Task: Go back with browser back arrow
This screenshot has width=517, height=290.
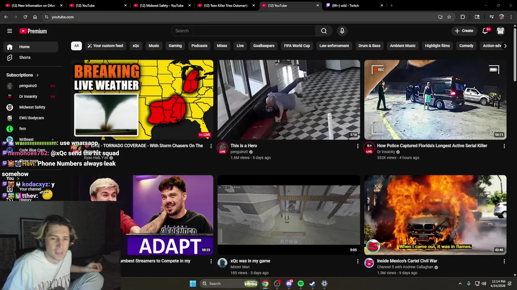Action: [6, 17]
